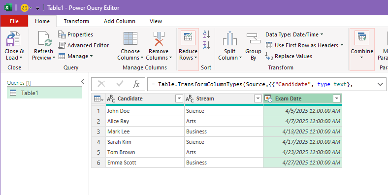The height and width of the screenshot is (195, 388).
Task: Sort ascending A to Z
Action: click(x=206, y=34)
